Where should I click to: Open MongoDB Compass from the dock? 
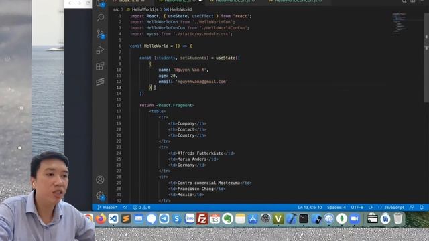[341, 219]
